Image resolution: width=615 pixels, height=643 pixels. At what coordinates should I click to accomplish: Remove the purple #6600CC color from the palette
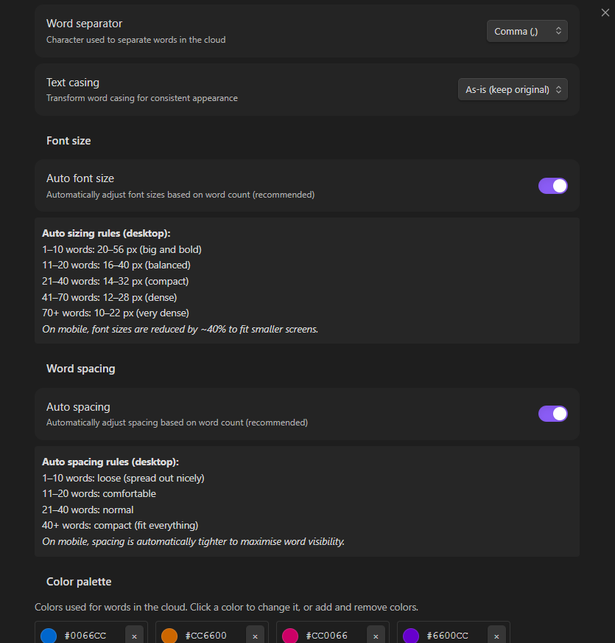(496, 635)
